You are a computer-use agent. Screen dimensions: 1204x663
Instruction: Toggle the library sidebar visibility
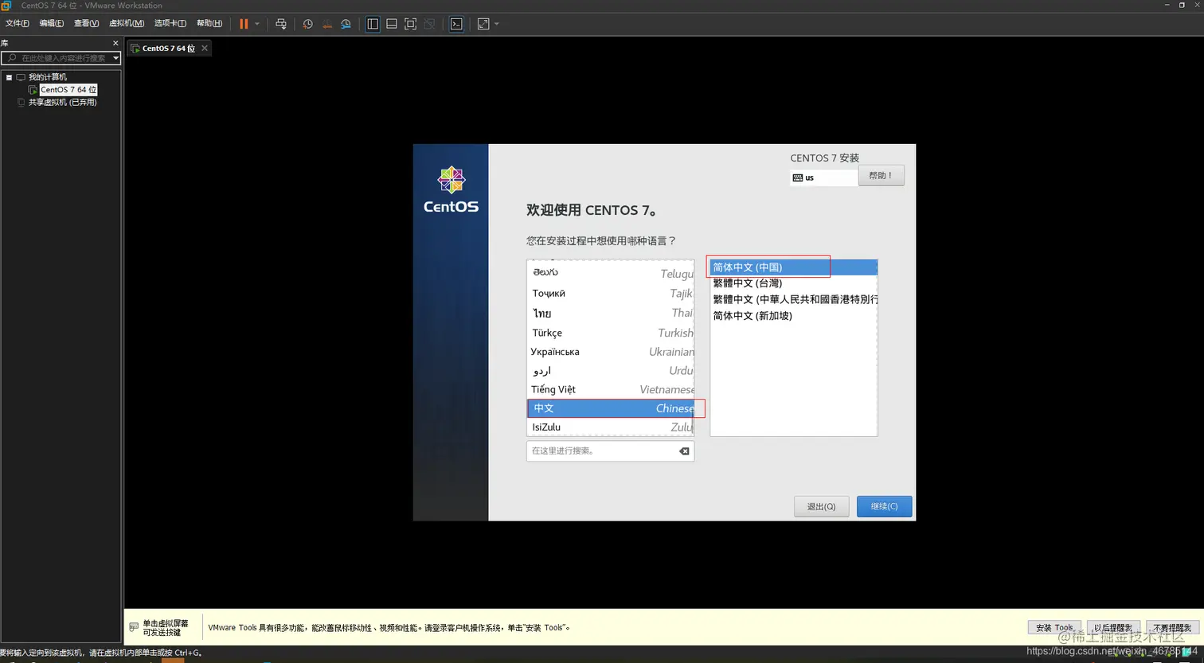tap(372, 24)
